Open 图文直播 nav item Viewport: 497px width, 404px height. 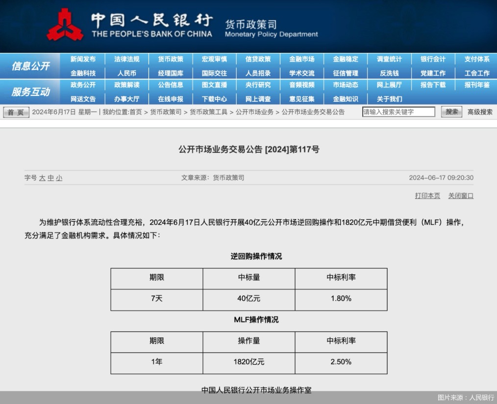click(214, 85)
